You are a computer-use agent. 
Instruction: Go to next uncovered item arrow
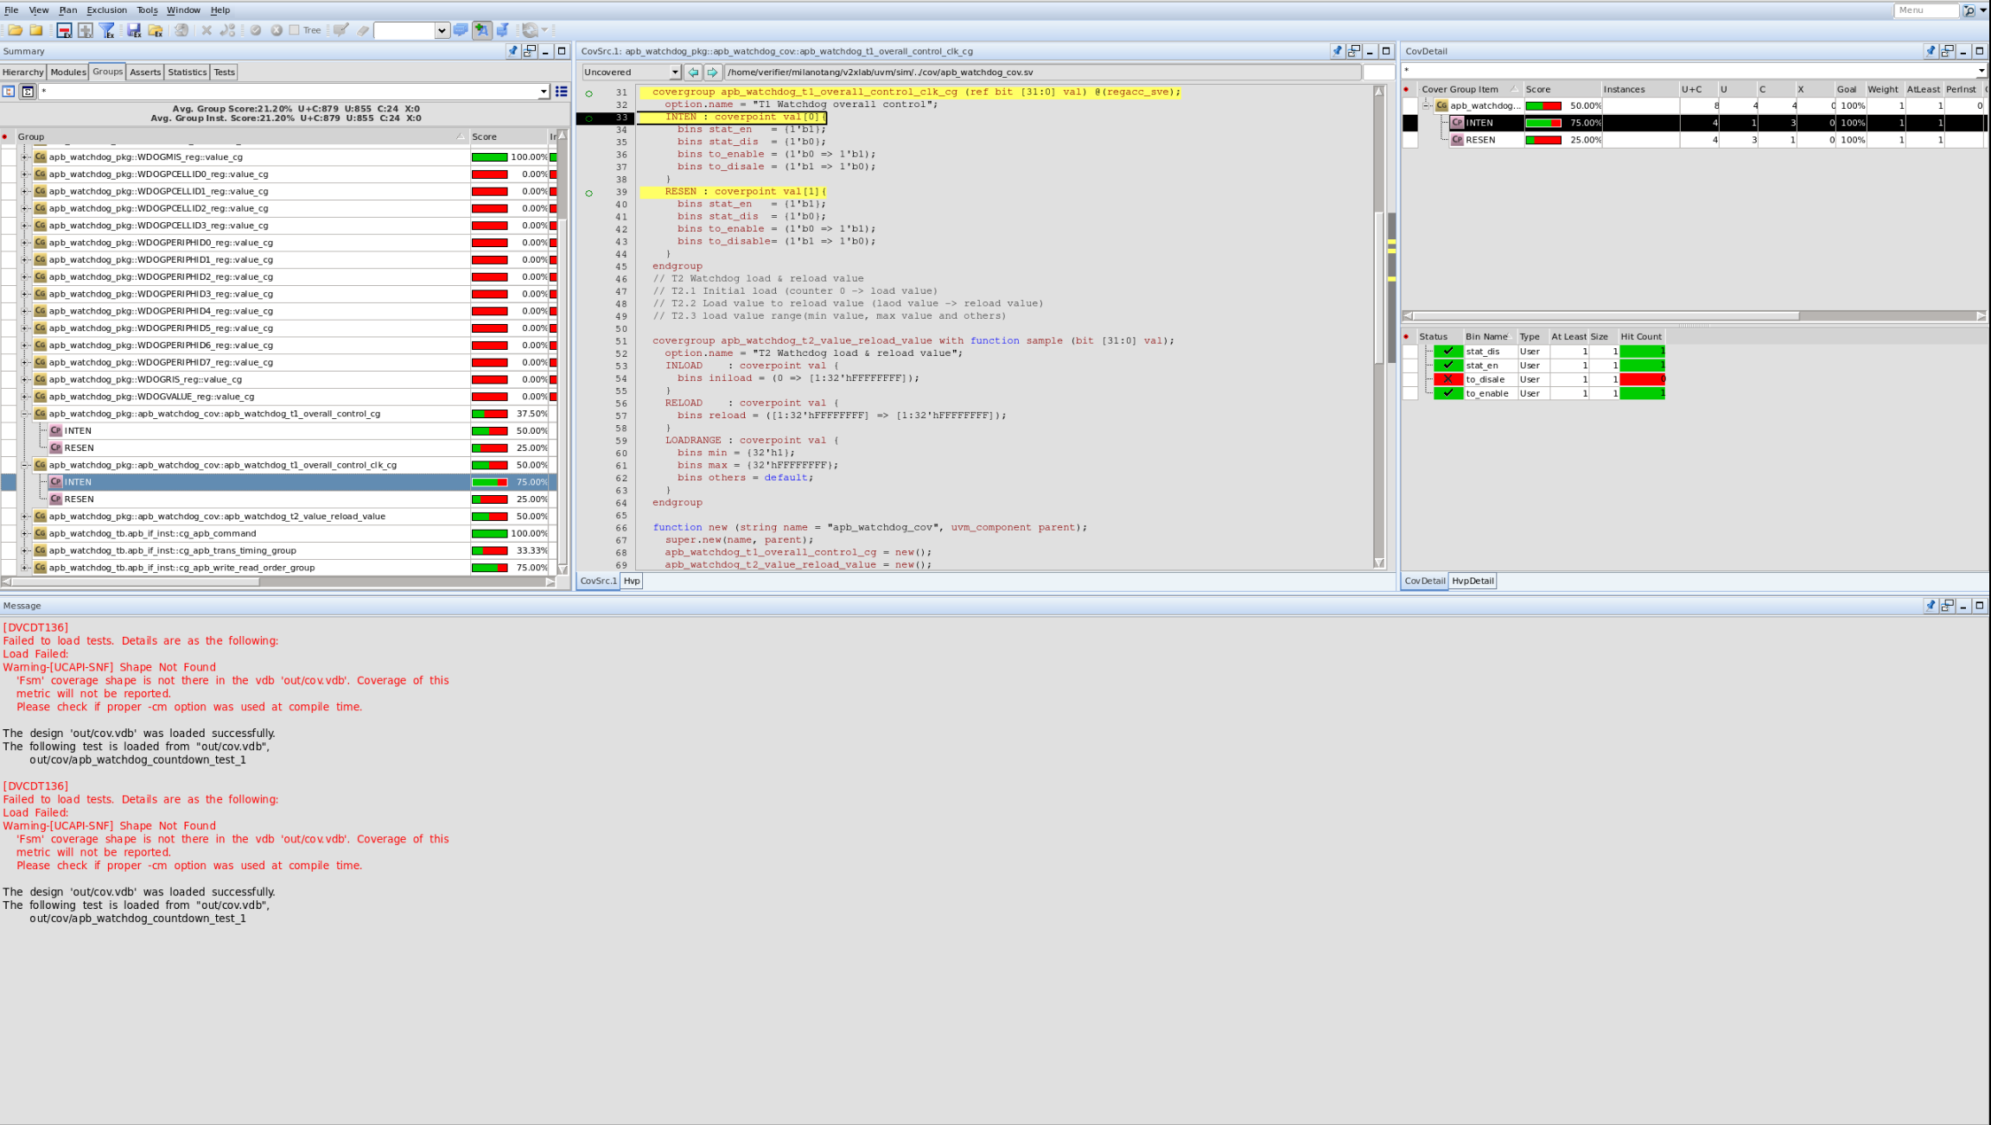pyautogui.click(x=712, y=73)
